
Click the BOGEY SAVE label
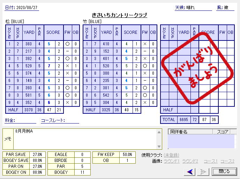point(16,161)
